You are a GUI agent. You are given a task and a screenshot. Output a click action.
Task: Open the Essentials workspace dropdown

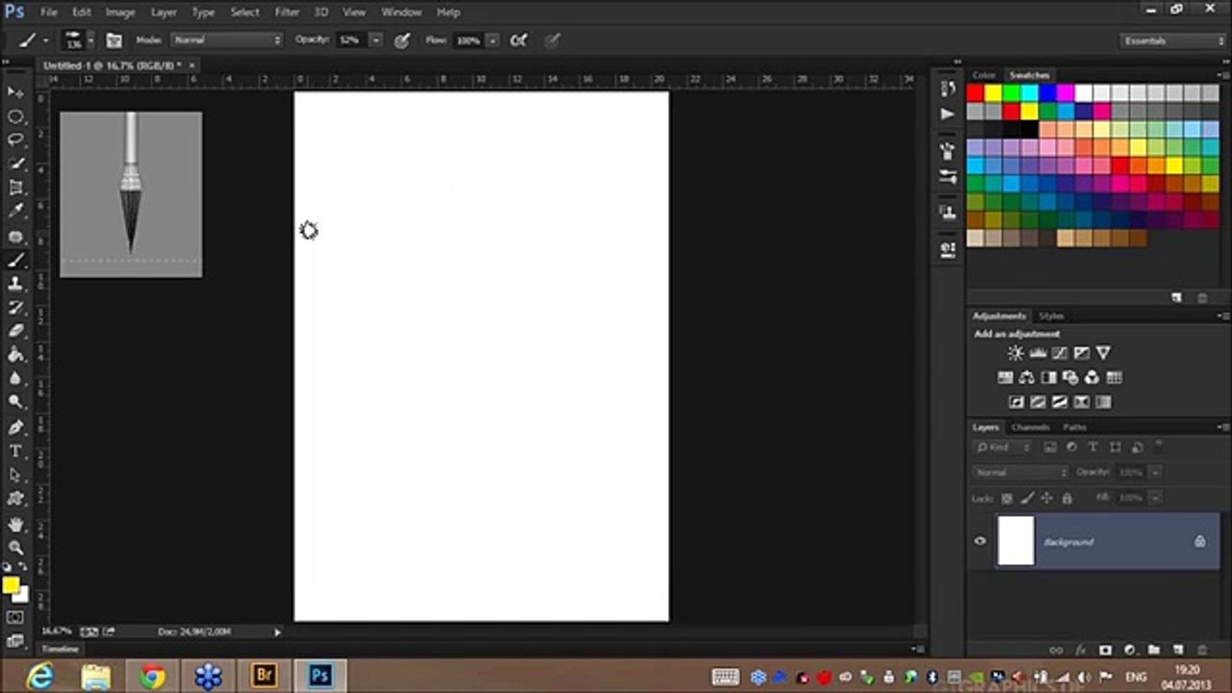point(1173,40)
